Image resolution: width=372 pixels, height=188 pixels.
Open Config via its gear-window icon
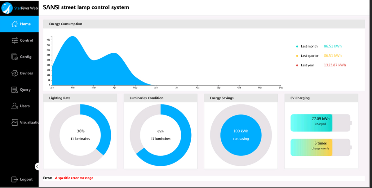pyautogui.click(x=15, y=57)
